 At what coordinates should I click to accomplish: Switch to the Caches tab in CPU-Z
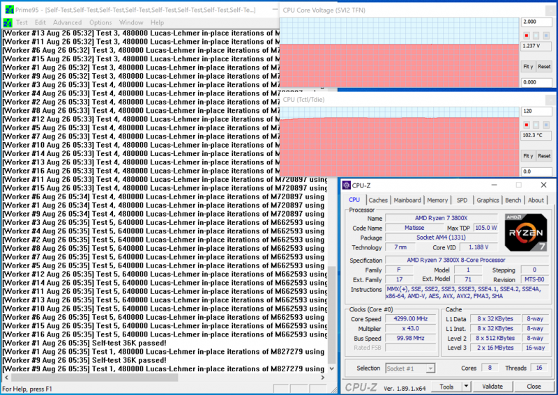tap(378, 200)
